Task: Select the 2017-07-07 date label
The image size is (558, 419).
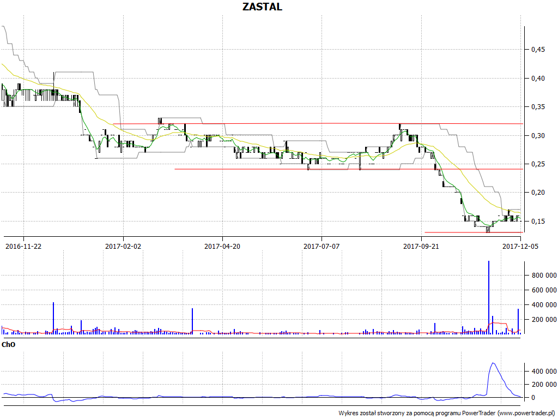Action: pyautogui.click(x=322, y=246)
